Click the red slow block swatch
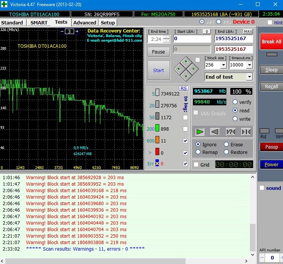This screenshot has width=283, height=264. 157,152
